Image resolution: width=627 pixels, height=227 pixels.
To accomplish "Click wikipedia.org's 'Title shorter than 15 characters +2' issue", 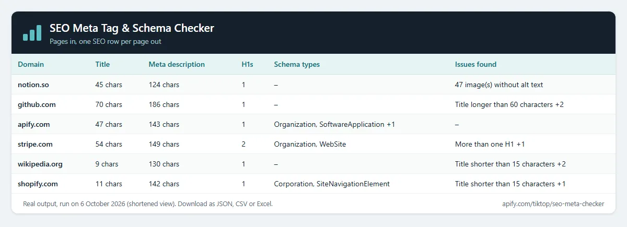I will point(510,164).
